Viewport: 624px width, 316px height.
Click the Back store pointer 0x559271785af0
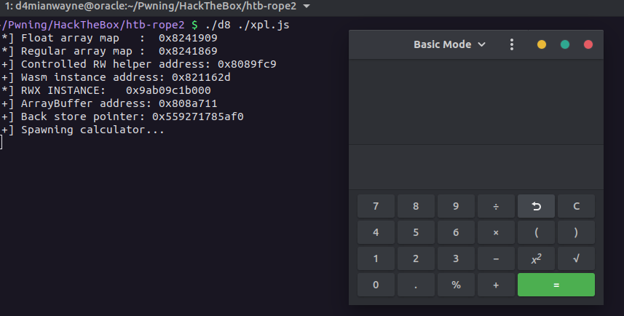click(x=198, y=117)
